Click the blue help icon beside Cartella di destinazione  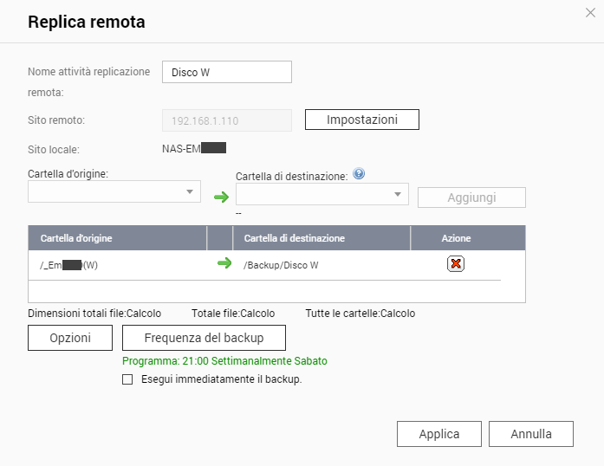point(359,174)
